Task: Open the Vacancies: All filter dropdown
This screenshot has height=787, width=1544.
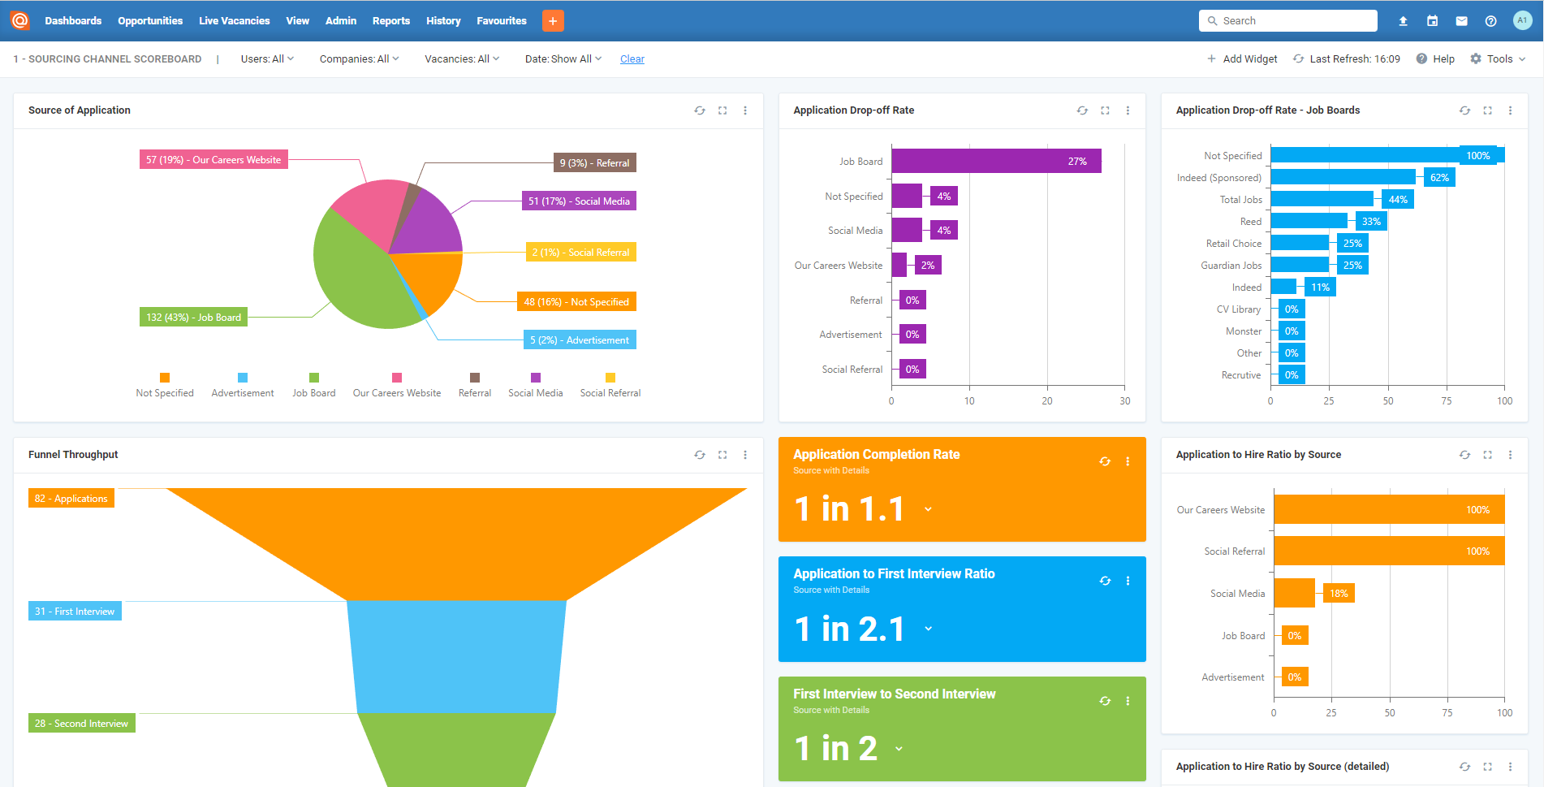Action: click(x=462, y=59)
